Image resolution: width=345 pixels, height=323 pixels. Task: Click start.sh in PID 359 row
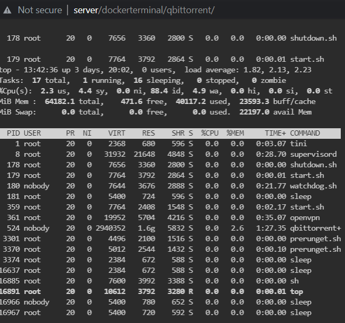point(307,207)
